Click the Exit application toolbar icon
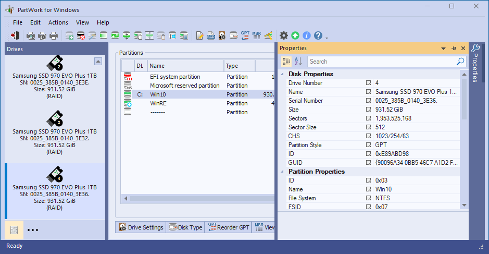489x254 pixels. [x=15, y=35]
